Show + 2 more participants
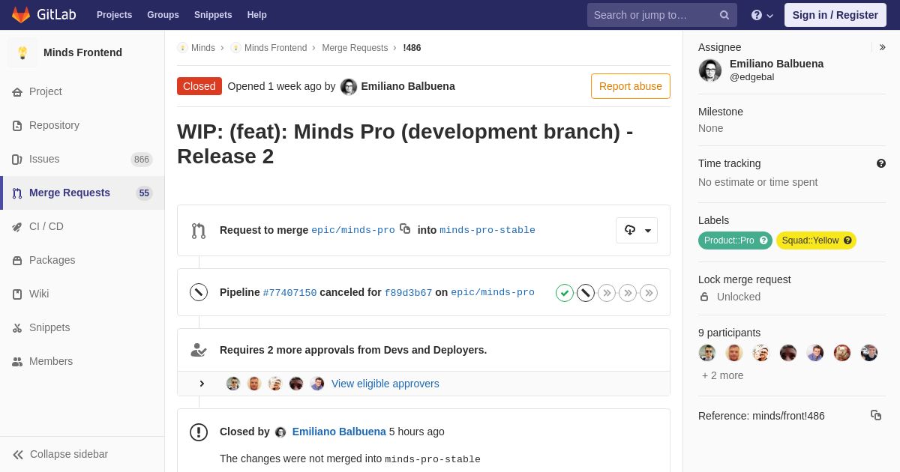900x472 pixels. (723, 375)
